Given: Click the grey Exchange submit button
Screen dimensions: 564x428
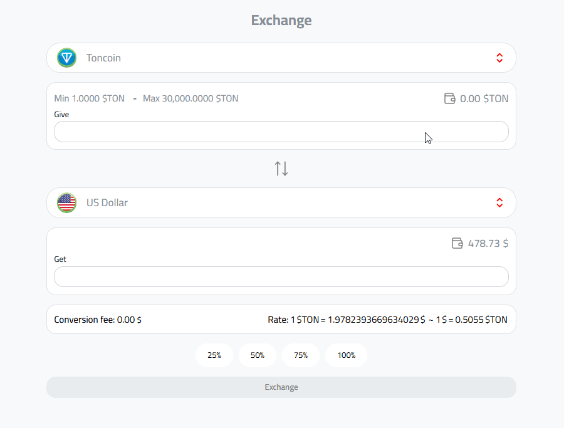Looking at the screenshot, I should [x=281, y=387].
